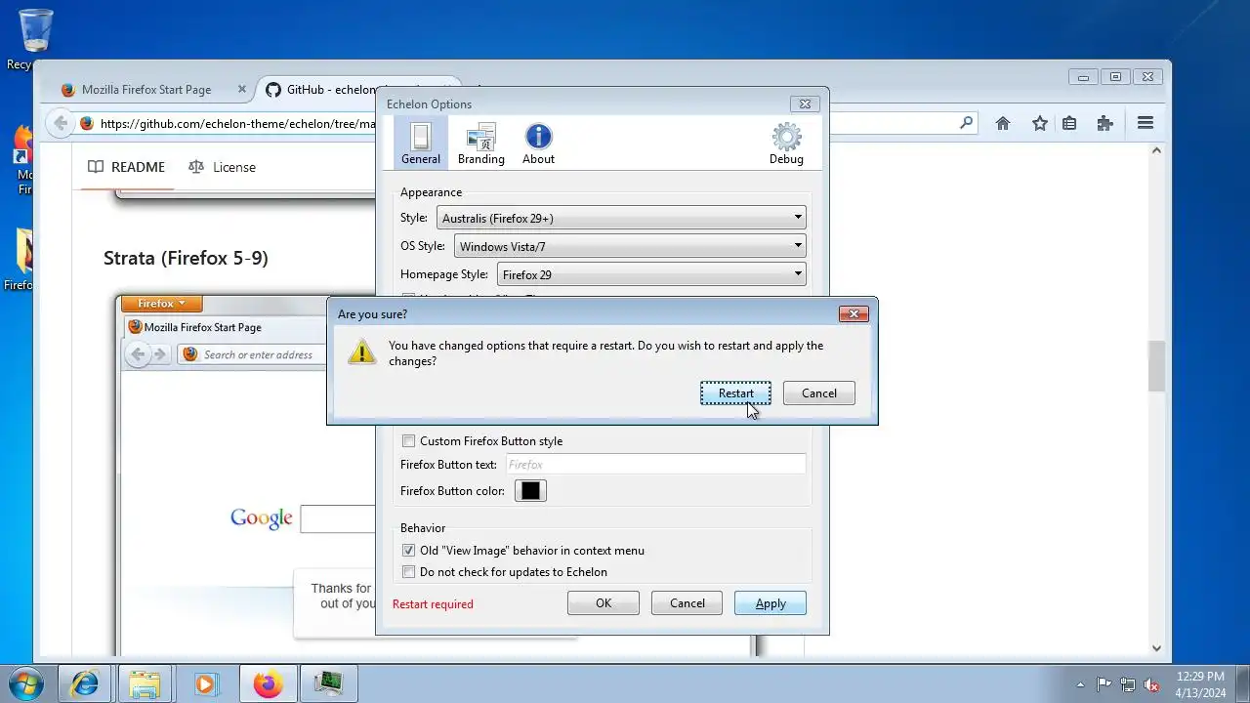This screenshot has width=1250, height=703.
Task: Select Firefox taskbar icon
Action: (x=267, y=683)
